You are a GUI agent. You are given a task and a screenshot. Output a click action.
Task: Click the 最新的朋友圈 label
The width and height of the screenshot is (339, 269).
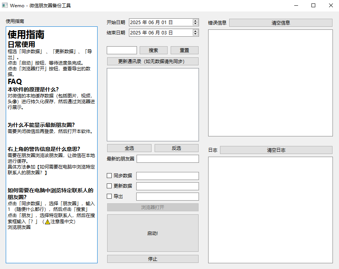[121, 159]
